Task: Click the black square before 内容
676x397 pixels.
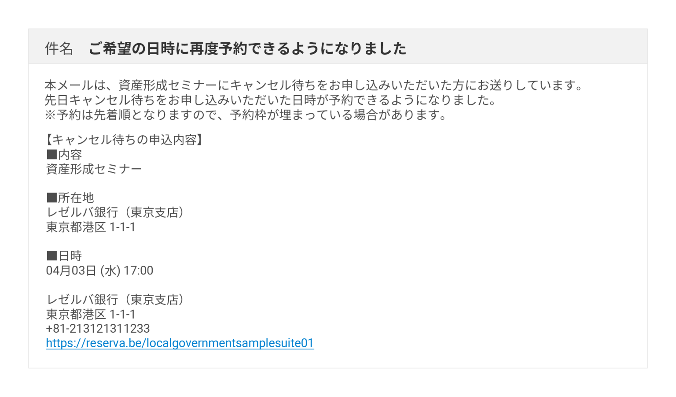Action: tap(52, 155)
